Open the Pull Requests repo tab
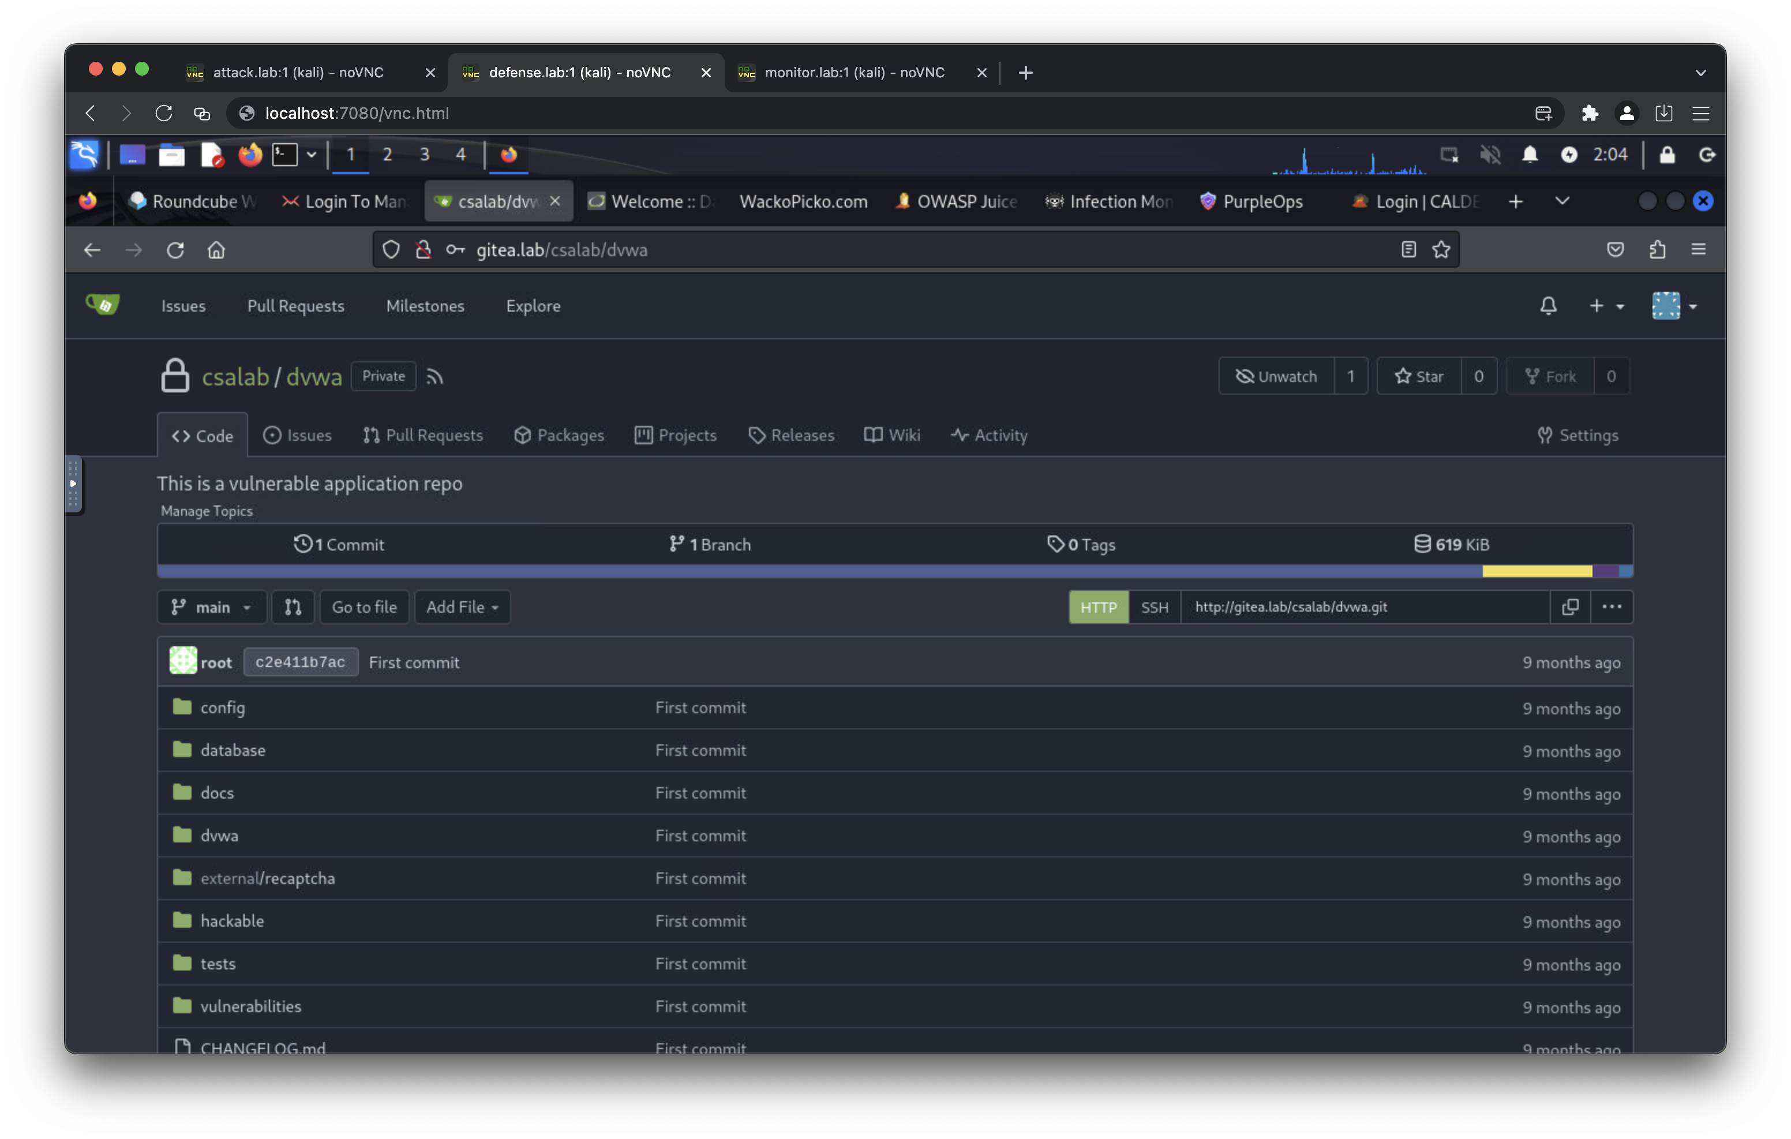This screenshot has height=1139, width=1791. (x=423, y=435)
